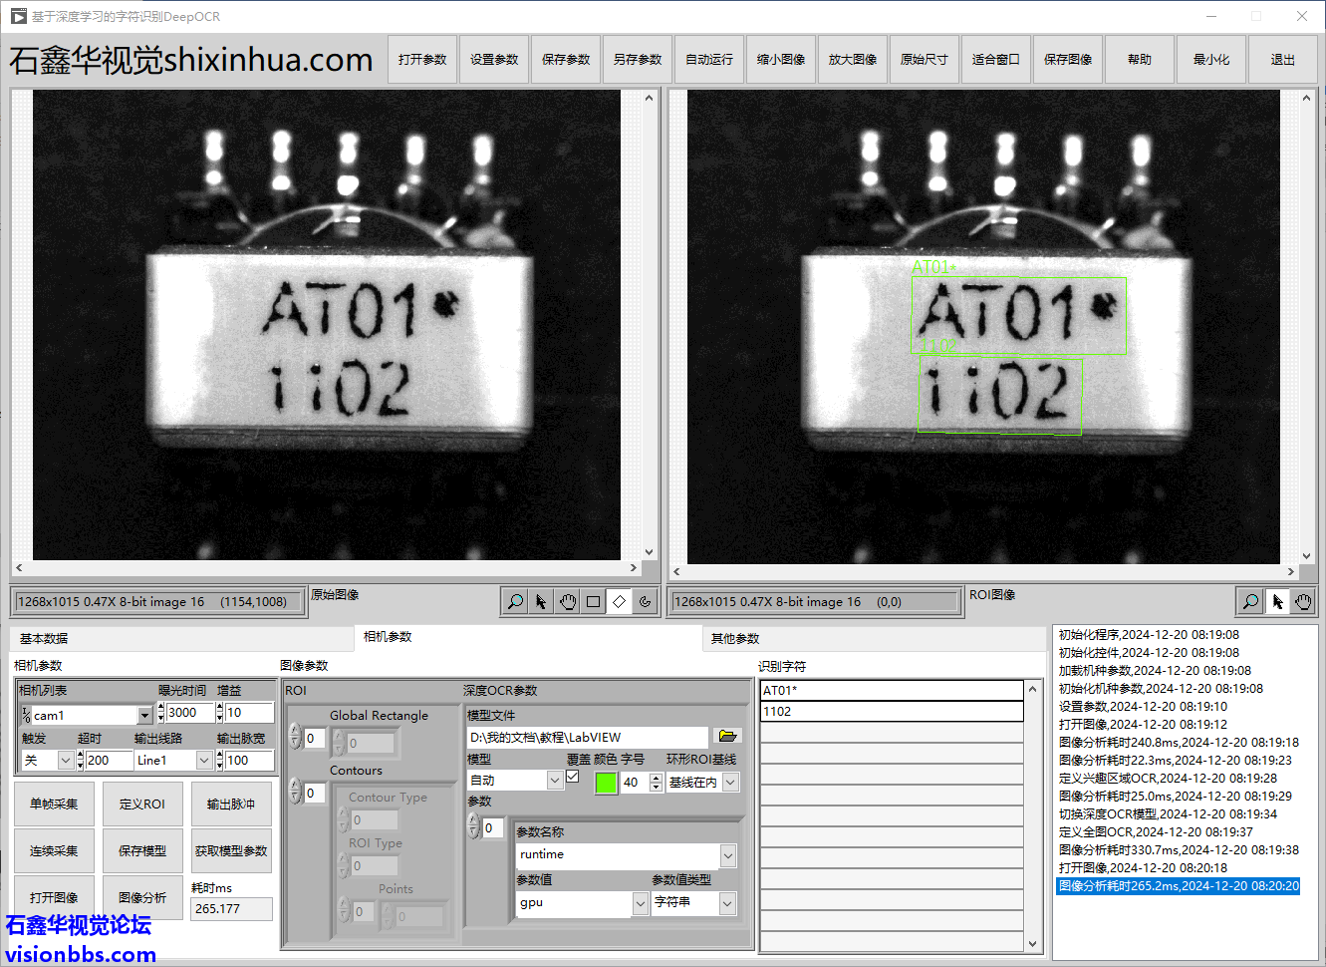The image size is (1326, 967).
Task: Select the zoom tool under the original image
Action: (x=515, y=601)
